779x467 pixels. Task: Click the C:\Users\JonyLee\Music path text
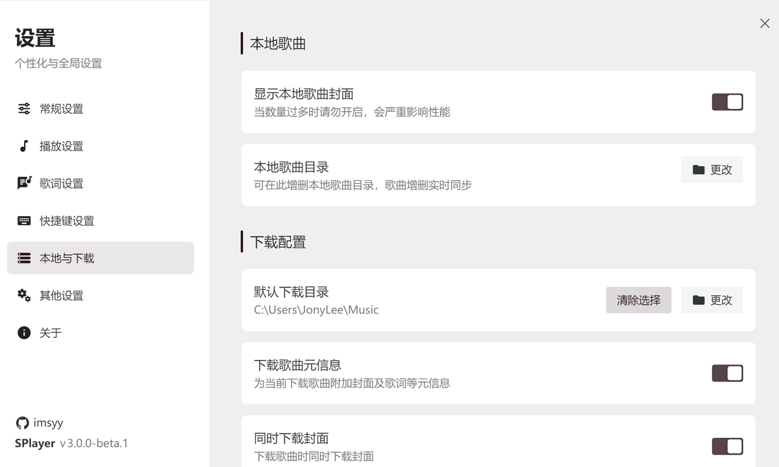pyautogui.click(x=315, y=309)
